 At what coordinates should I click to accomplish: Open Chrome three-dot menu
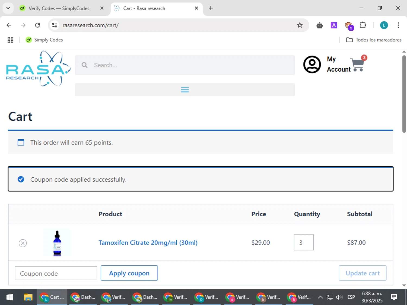coord(398,25)
